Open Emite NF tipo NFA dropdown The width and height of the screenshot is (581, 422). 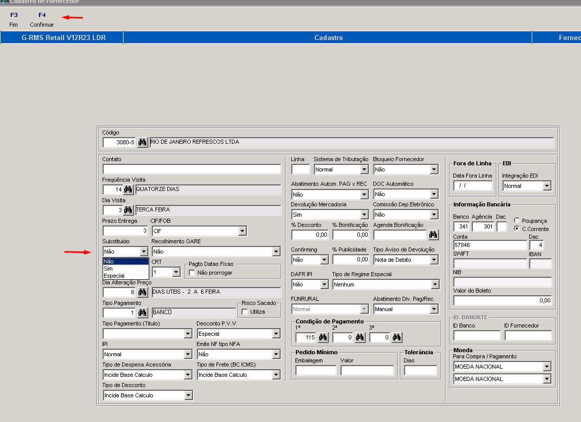tap(276, 355)
